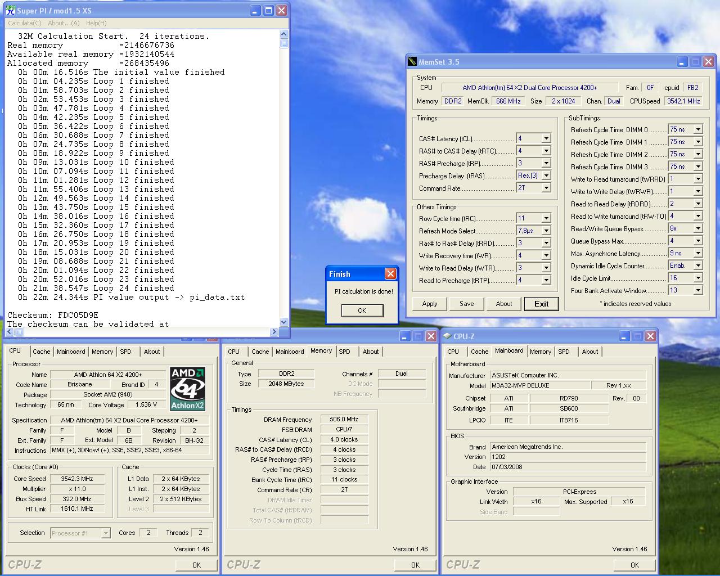The width and height of the screenshot is (720, 576).
Task: Expand Command Rate dropdown in MemSet
Action: pos(546,188)
